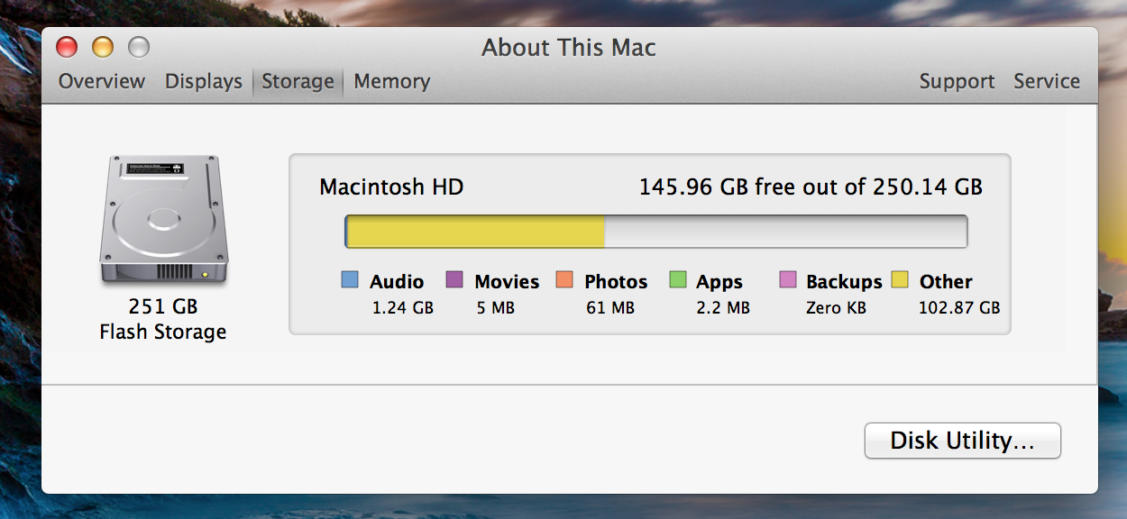Click the red close window button
This screenshot has height=519, width=1127.
coord(67,47)
